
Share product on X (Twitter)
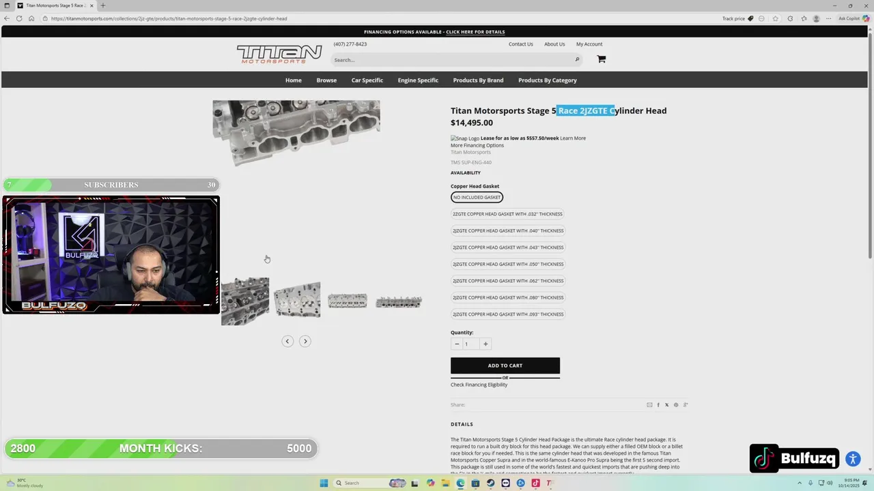(667, 405)
